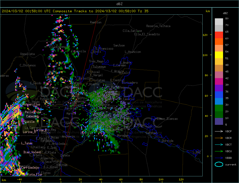Screen dimensions: 239x183
Task: Click the 'L_Dormida' place label
Action: 166,141
